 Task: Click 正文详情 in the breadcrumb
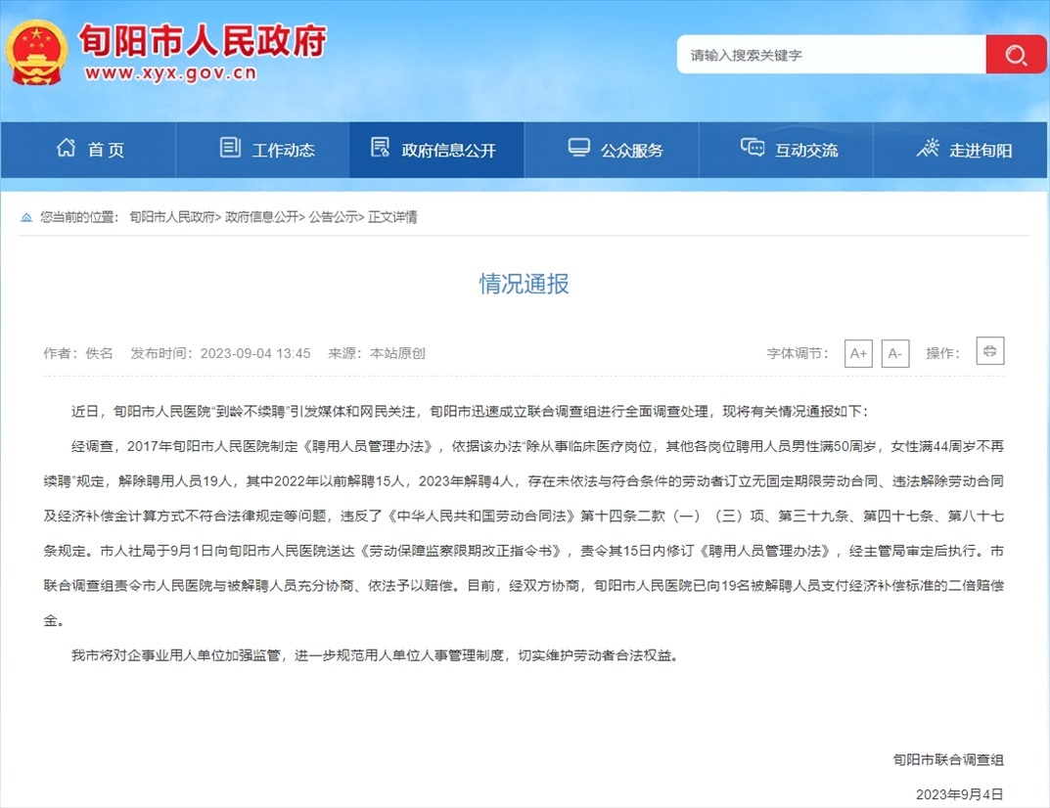(x=393, y=217)
